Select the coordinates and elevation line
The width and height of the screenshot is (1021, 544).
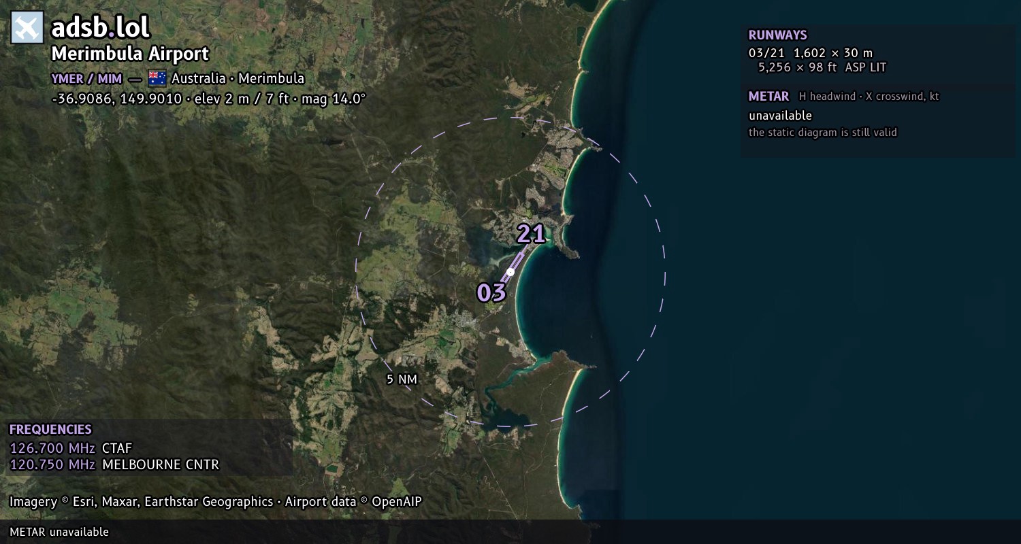[x=208, y=99]
